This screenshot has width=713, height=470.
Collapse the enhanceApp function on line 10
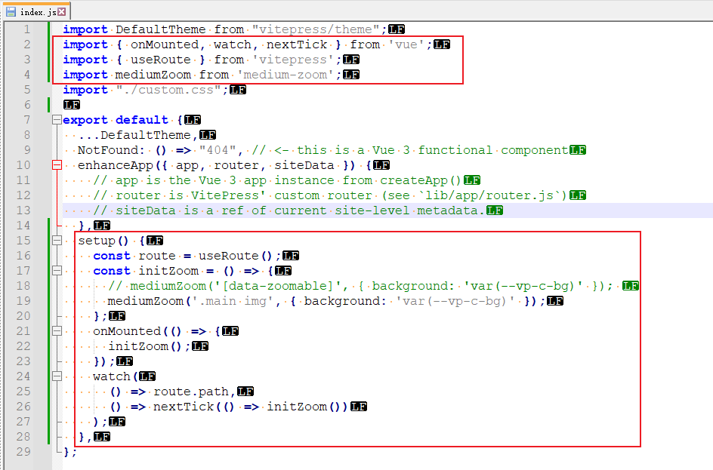click(x=57, y=164)
